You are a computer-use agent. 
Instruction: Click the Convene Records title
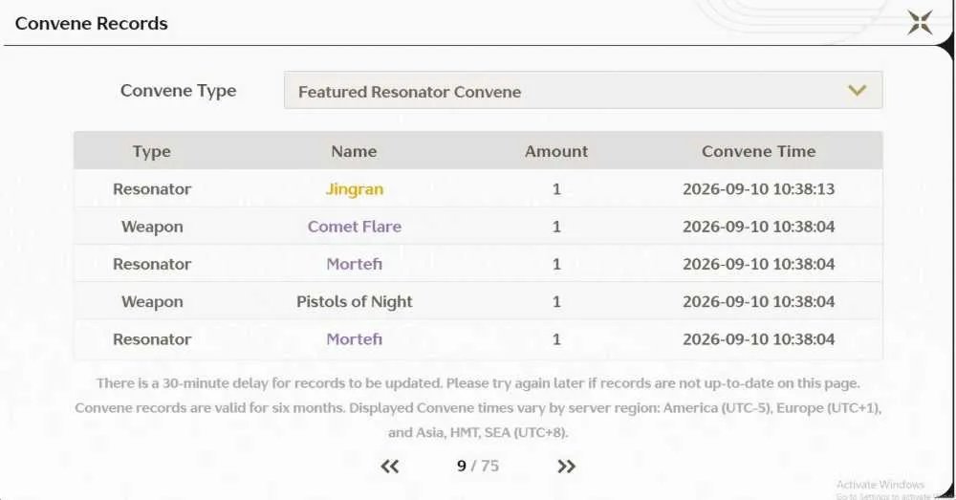(92, 23)
